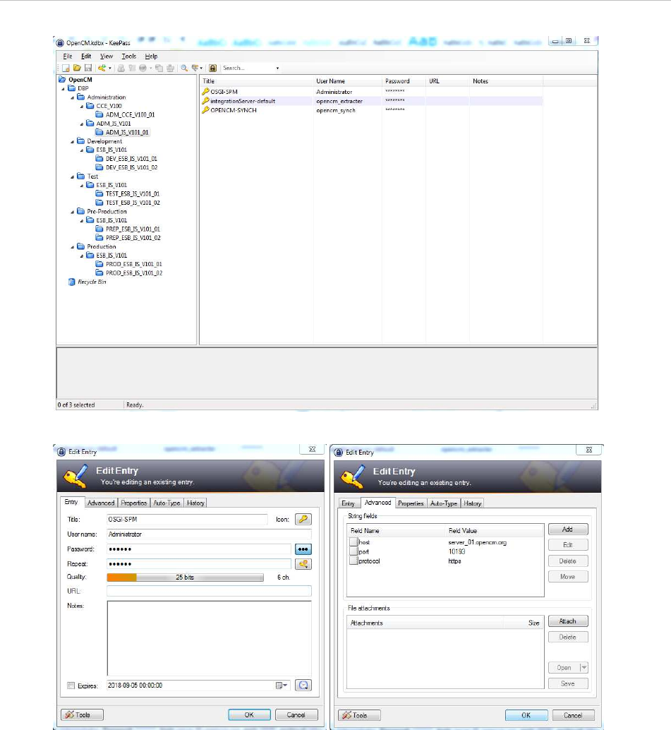Viewport: 671px width, 730px height.
Task: Open the File menu
Action: point(68,56)
